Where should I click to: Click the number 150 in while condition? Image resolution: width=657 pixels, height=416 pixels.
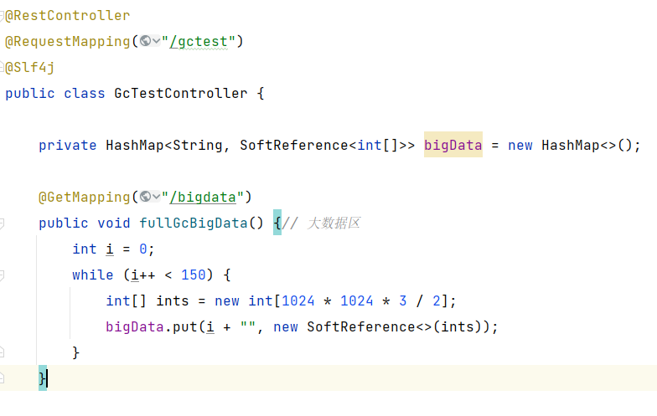click(x=193, y=275)
